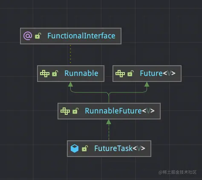Select the Future<V> node label
The image size is (202, 180).
pos(158,73)
